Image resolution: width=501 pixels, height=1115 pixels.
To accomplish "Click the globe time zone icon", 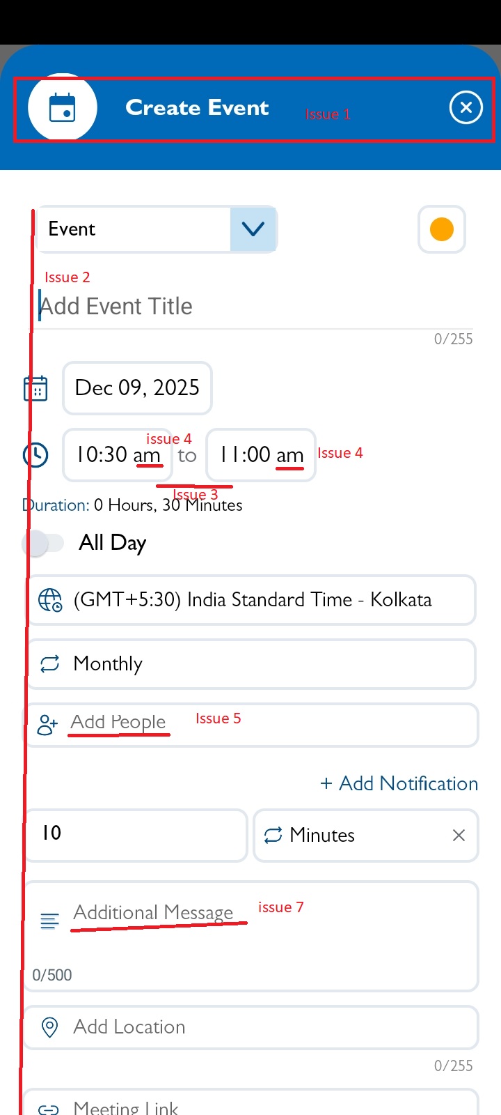I will (x=50, y=600).
